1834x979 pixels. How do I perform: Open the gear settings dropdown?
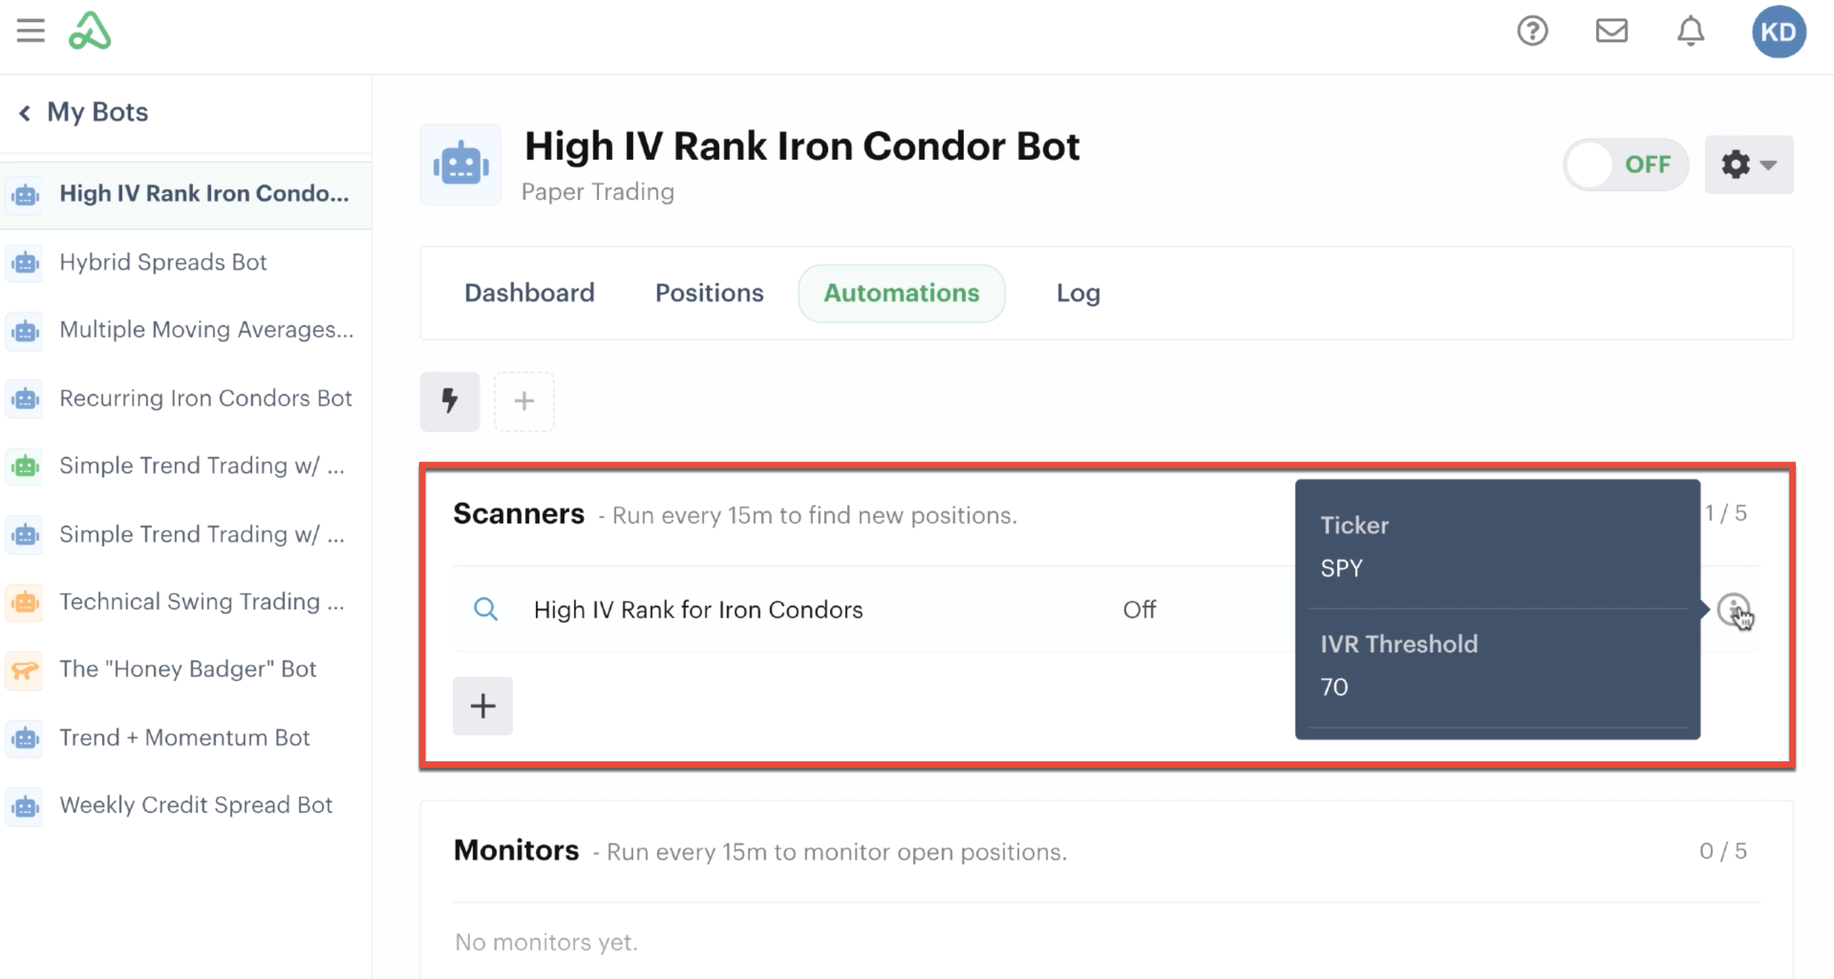pos(1749,164)
